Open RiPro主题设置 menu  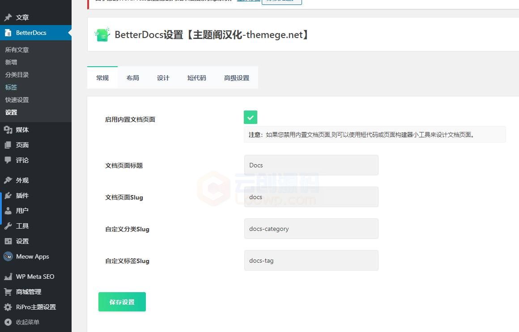point(36,307)
